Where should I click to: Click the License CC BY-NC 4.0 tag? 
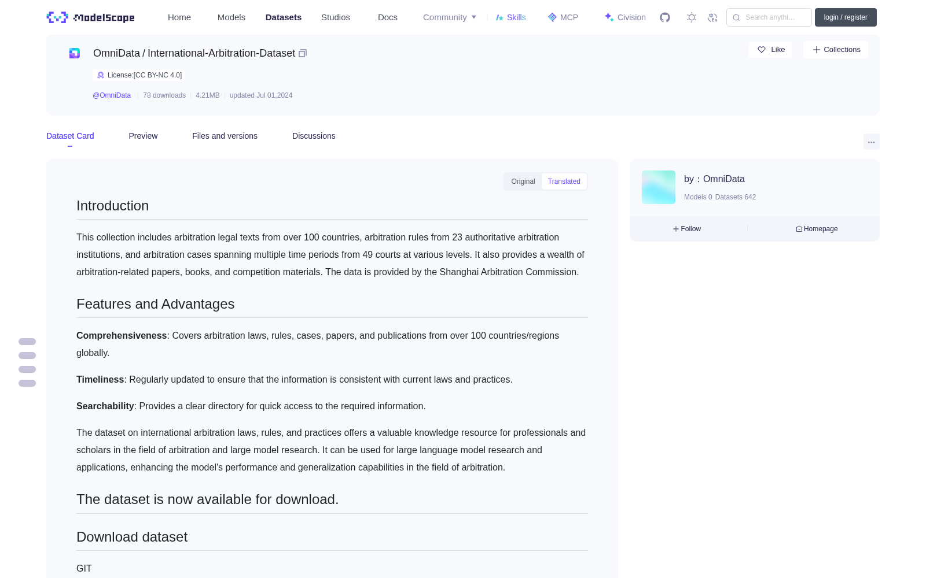(138, 75)
